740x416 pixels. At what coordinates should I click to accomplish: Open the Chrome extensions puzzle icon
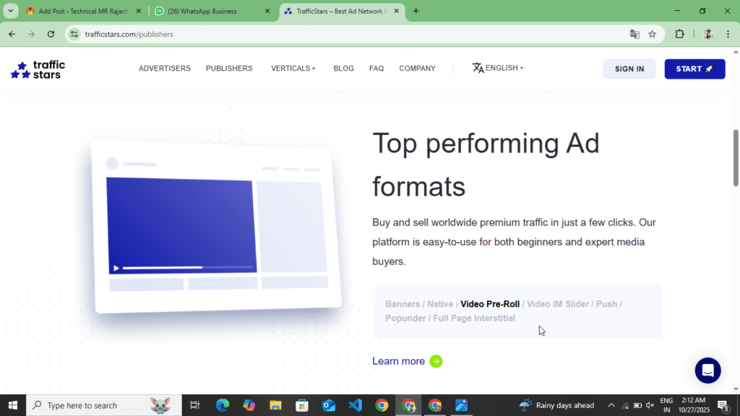point(679,34)
